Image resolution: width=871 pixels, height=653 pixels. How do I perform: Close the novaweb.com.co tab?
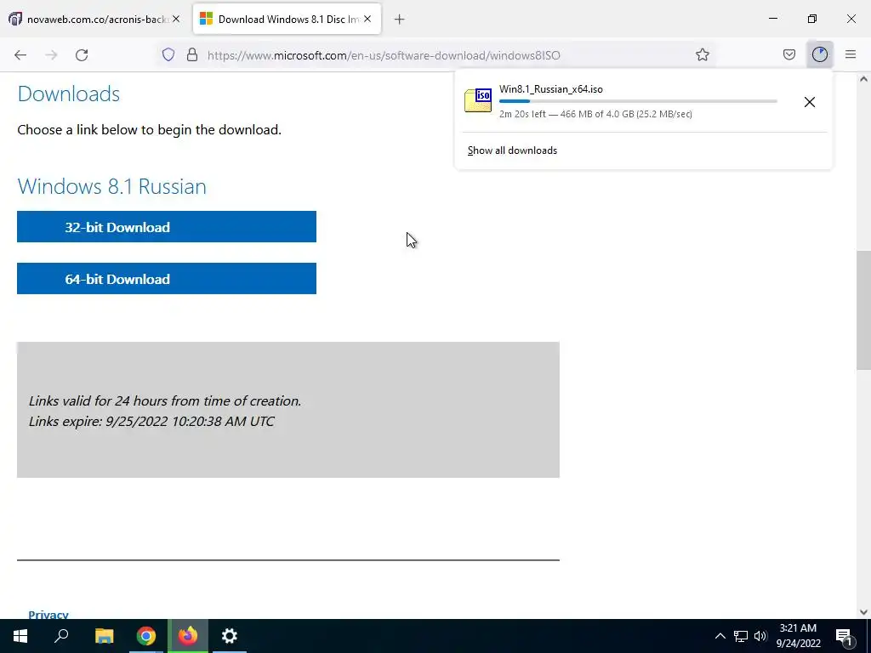[176, 19]
